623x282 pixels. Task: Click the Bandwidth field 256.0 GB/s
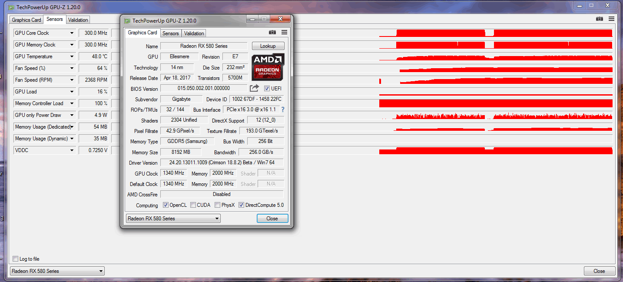pyautogui.click(x=261, y=152)
